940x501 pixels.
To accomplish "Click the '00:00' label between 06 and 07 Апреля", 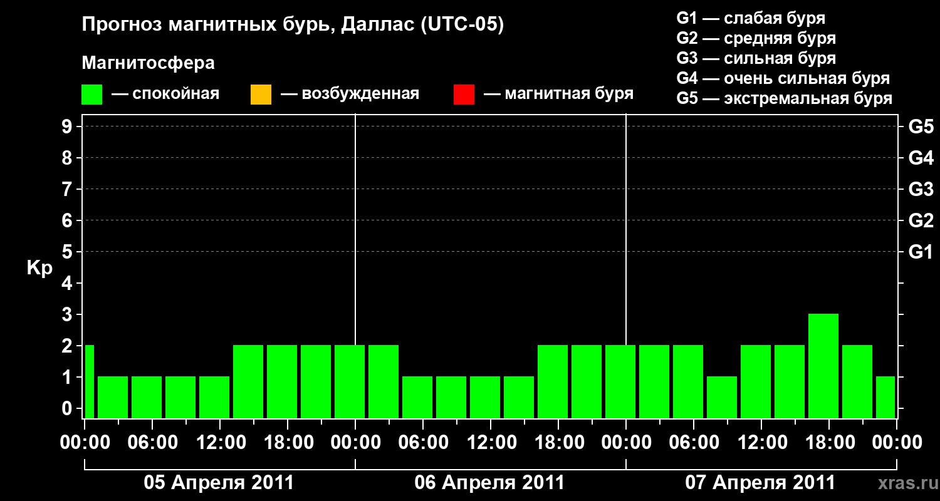I will coord(626,443).
